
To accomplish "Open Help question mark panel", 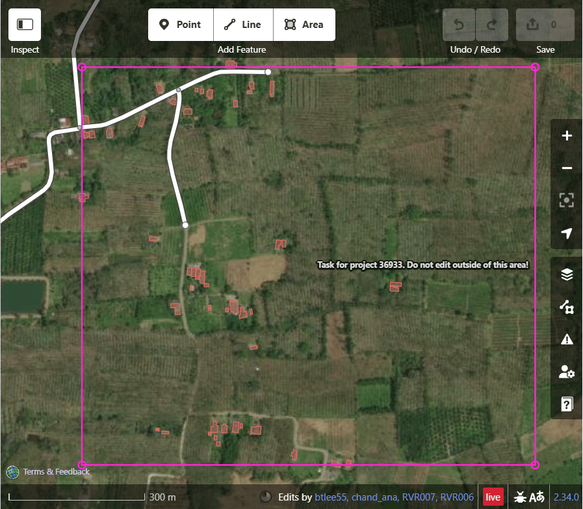I will pos(567,404).
